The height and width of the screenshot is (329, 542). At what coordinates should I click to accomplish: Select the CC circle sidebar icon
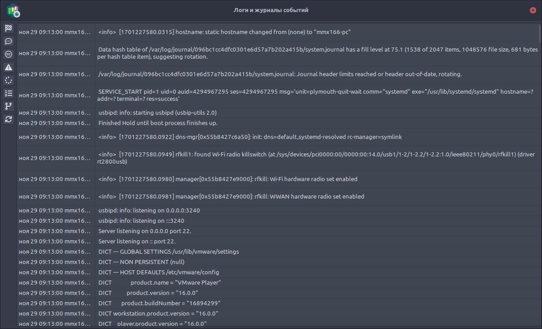click(x=9, y=54)
